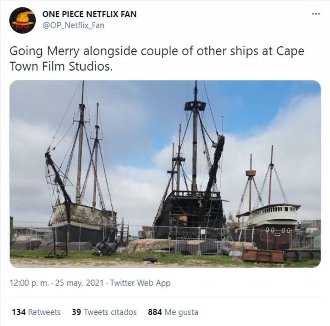This screenshot has height=326, width=330.
Task: Open the three-dot more options menu
Action: [316, 14]
